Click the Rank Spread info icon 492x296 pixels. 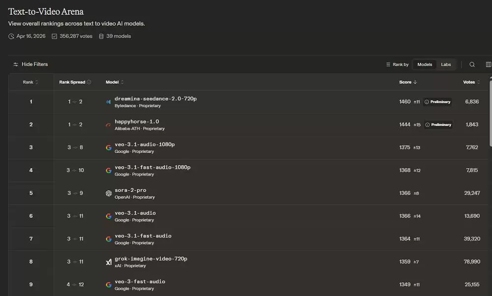coord(89,82)
